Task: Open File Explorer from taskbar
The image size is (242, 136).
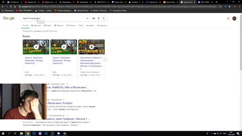Action: click(x=22, y=133)
